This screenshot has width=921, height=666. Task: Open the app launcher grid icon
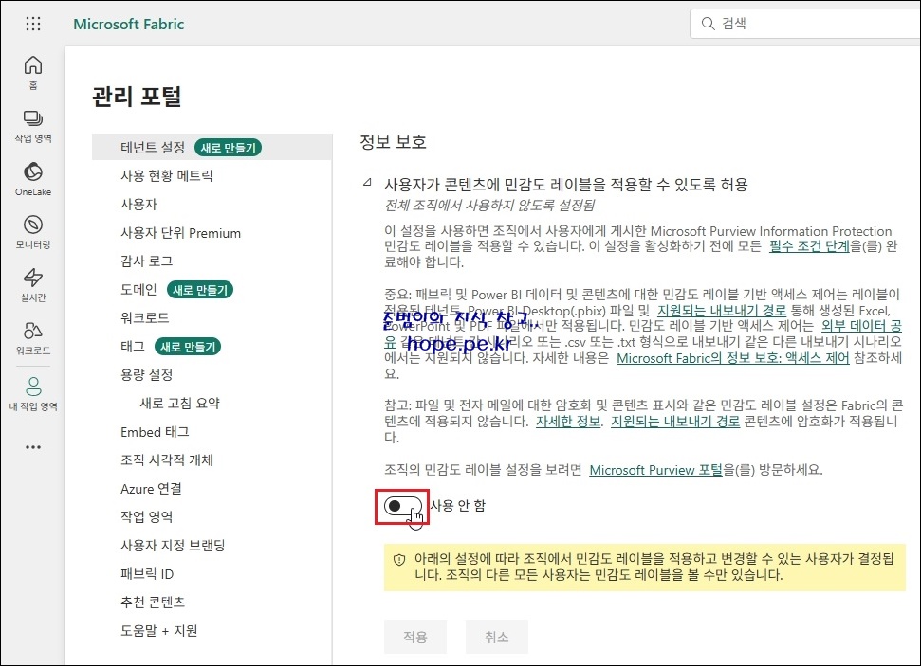point(33,24)
